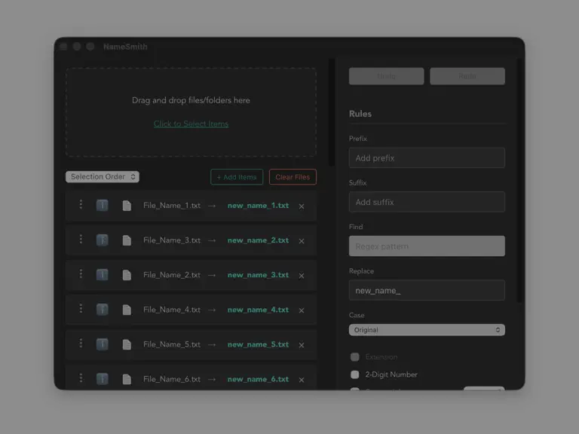Screen dimensions: 579x434
Task: Click drag handle dots for File_Name_2.txt
Action: pos(81,274)
